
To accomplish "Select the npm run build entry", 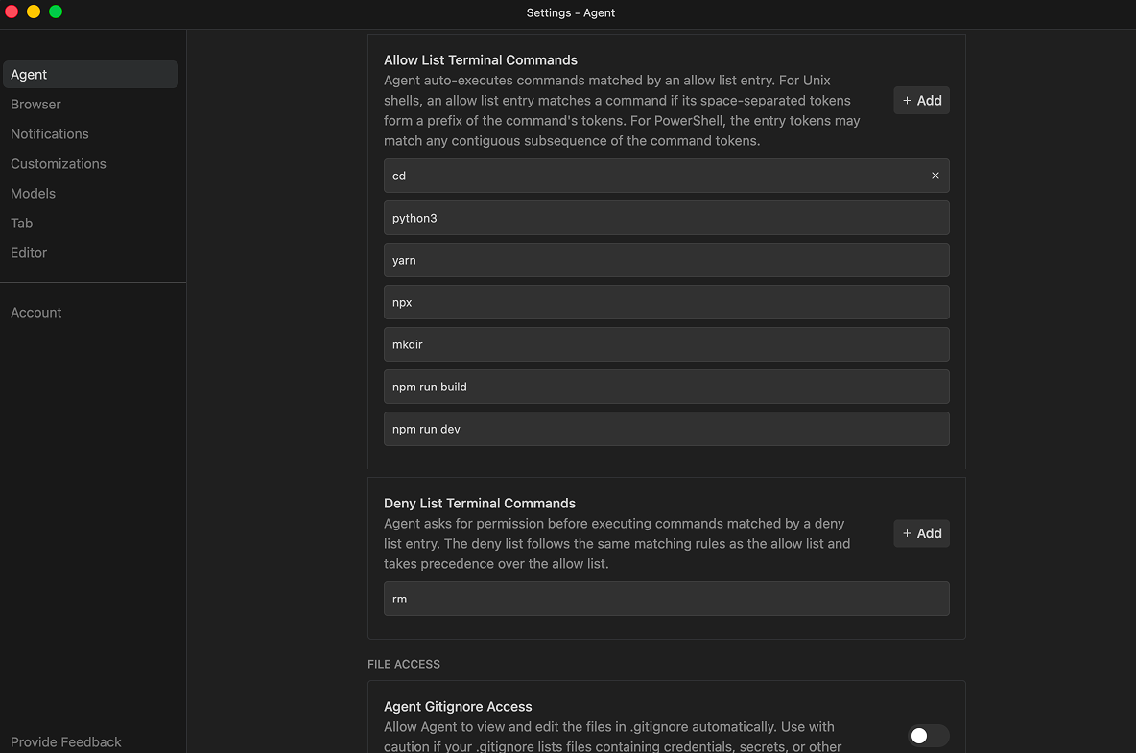I will [x=666, y=387].
